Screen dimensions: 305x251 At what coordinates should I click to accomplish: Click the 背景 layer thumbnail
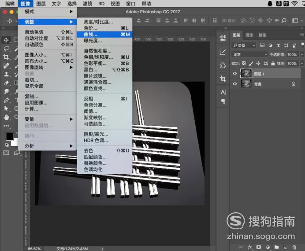pos(246,84)
